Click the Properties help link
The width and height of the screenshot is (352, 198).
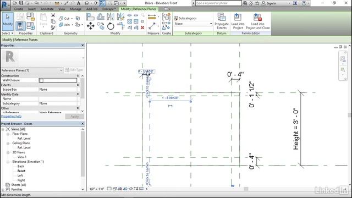[11, 116]
